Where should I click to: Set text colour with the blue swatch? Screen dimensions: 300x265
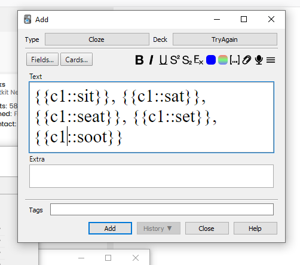coord(211,60)
